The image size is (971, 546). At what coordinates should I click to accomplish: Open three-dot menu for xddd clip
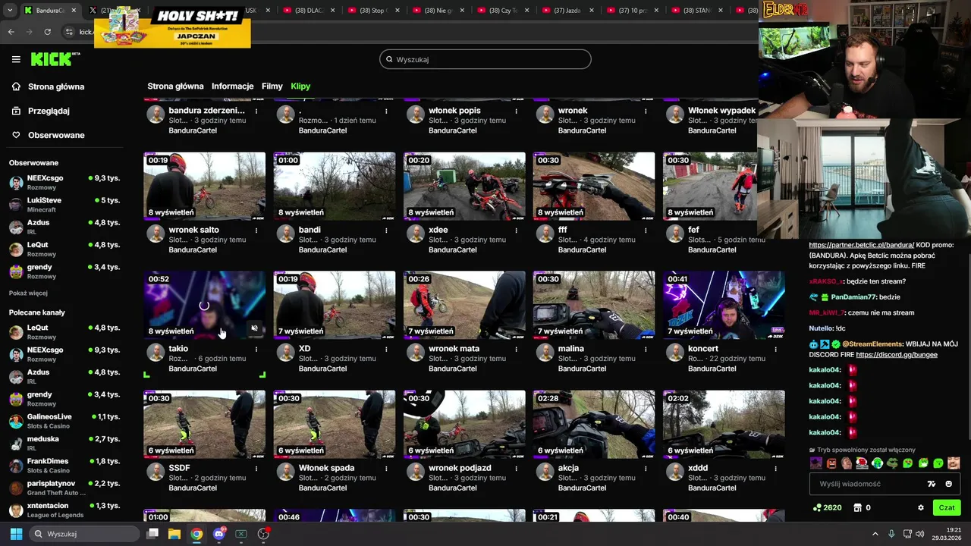[775, 468]
